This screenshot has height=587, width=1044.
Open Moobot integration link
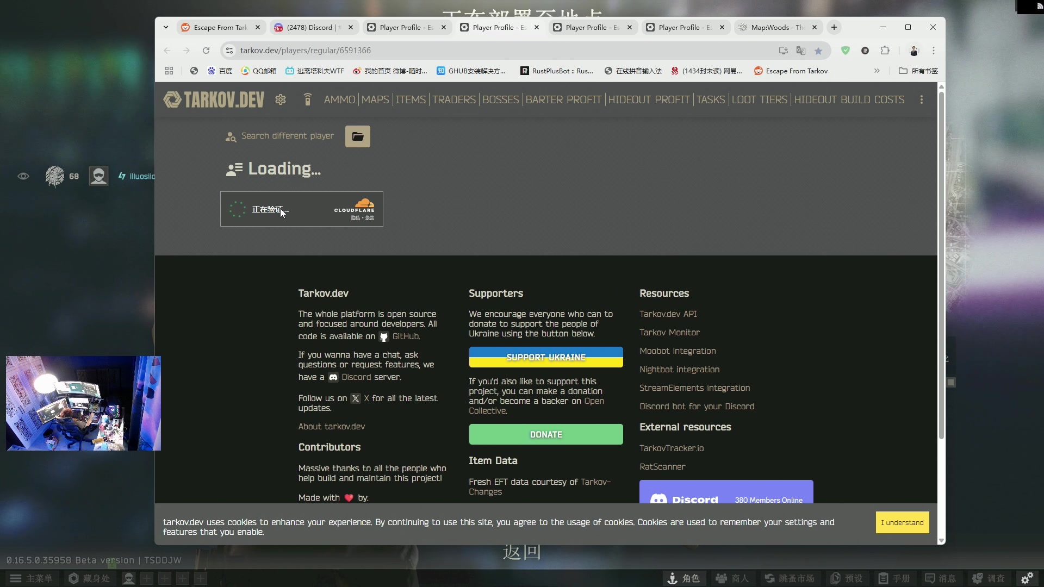click(x=678, y=351)
